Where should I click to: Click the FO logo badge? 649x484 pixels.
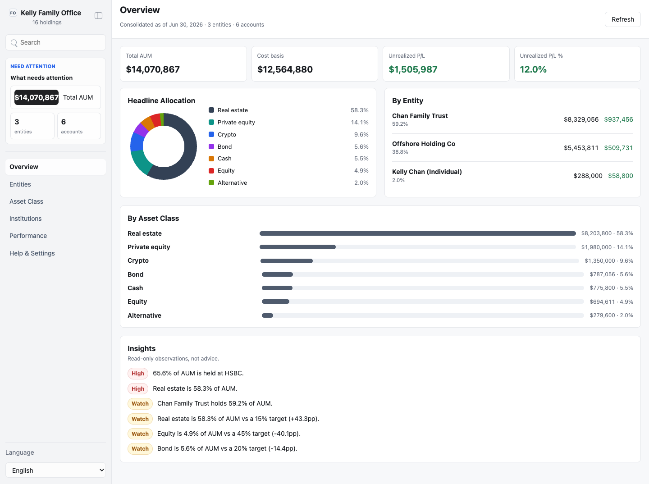(13, 13)
